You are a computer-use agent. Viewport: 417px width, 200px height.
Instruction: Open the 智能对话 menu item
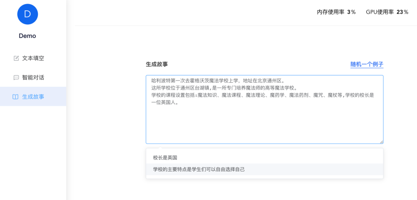(x=33, y=77)
